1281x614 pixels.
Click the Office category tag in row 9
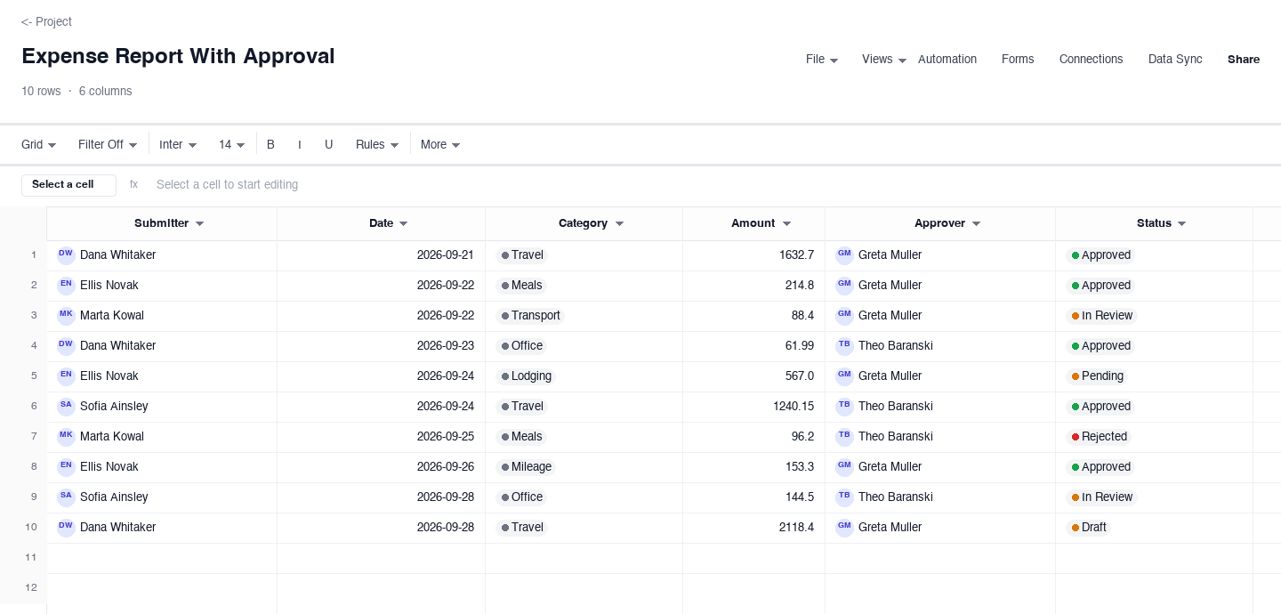521,497
